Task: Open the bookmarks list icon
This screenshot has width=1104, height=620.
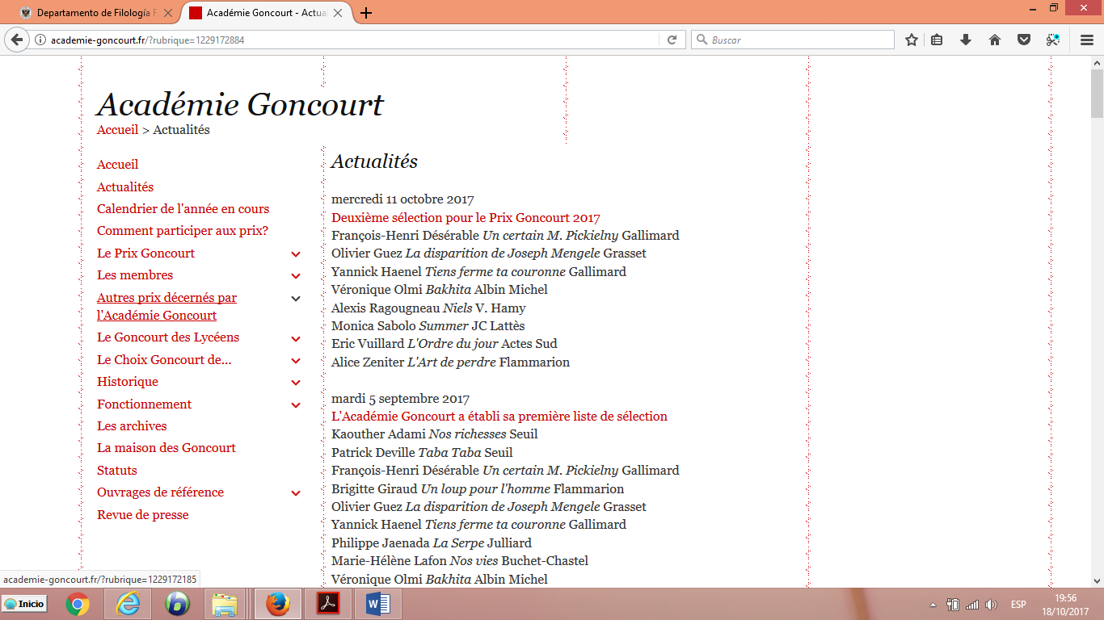Action: click(937, 40)
